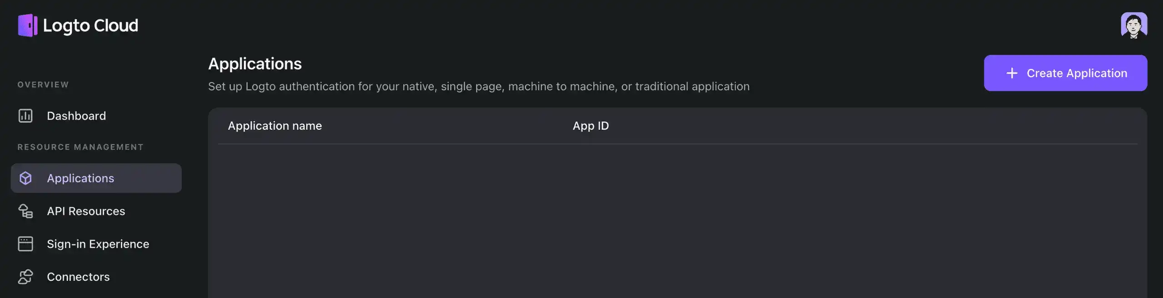Click the Logto Cloud brand text
Screen dimensions: 1163x298
coord(90,25)
